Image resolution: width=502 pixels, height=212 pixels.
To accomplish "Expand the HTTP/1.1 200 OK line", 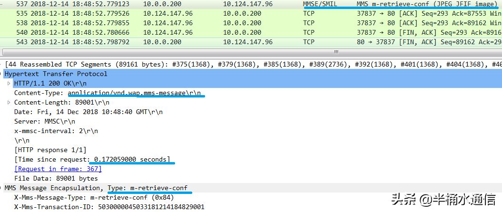I will [9, 84].
